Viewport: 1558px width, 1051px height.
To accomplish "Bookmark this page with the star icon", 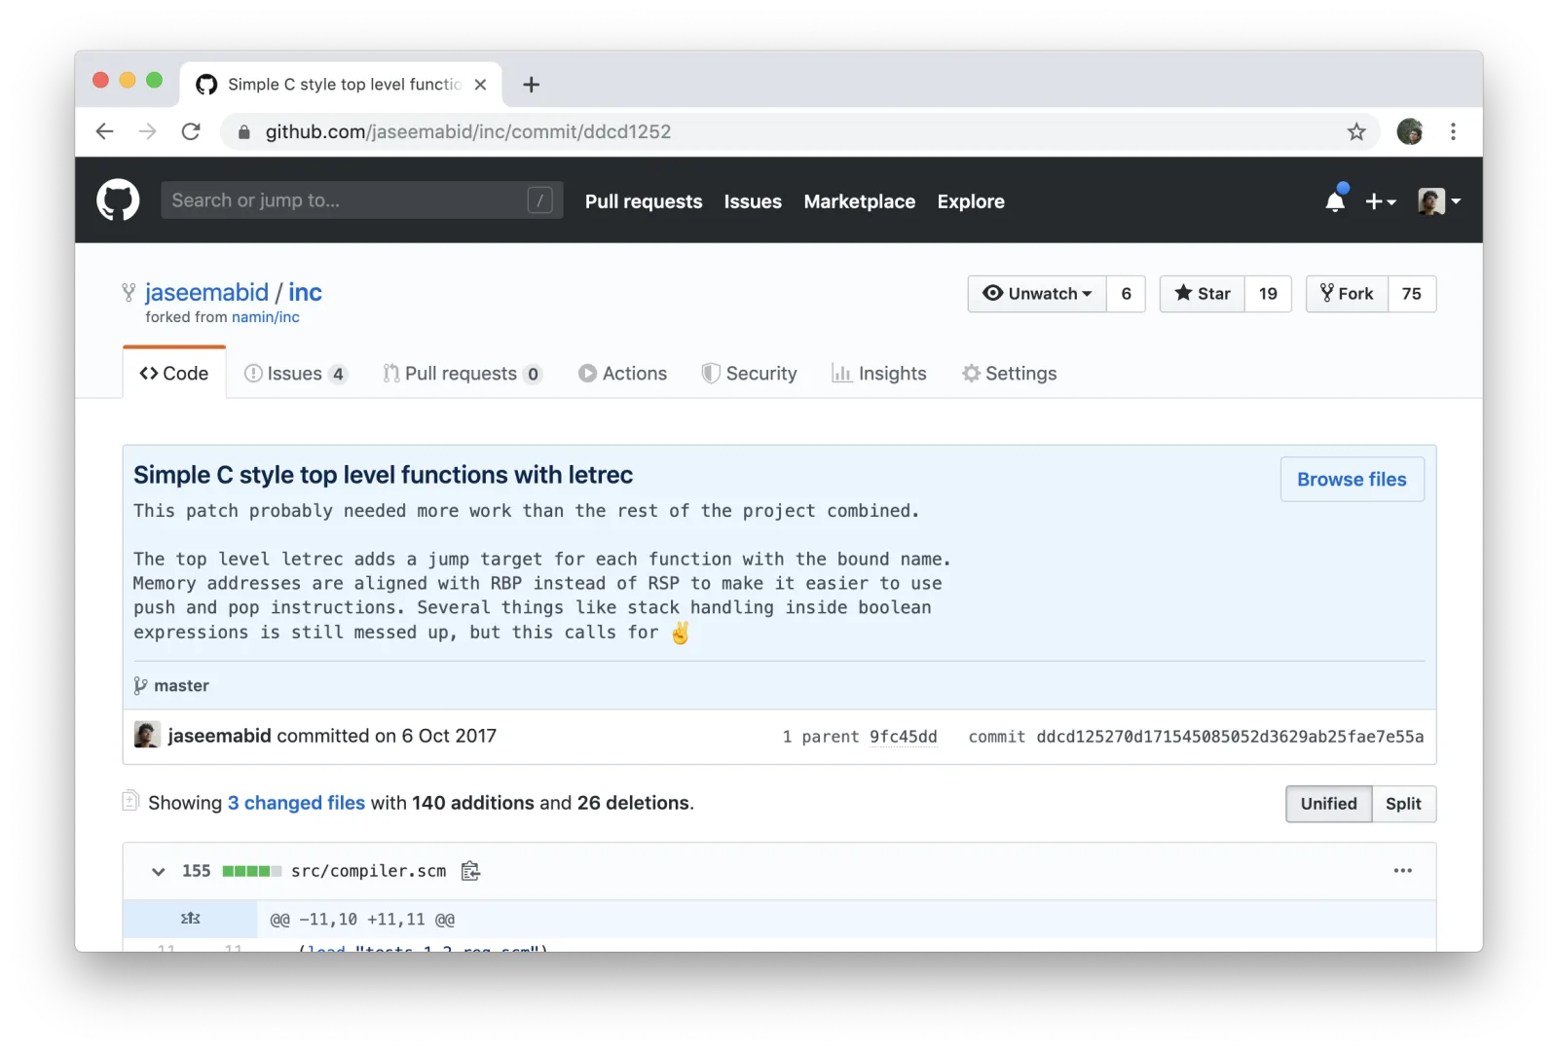I will click(x=1356, y=131).
